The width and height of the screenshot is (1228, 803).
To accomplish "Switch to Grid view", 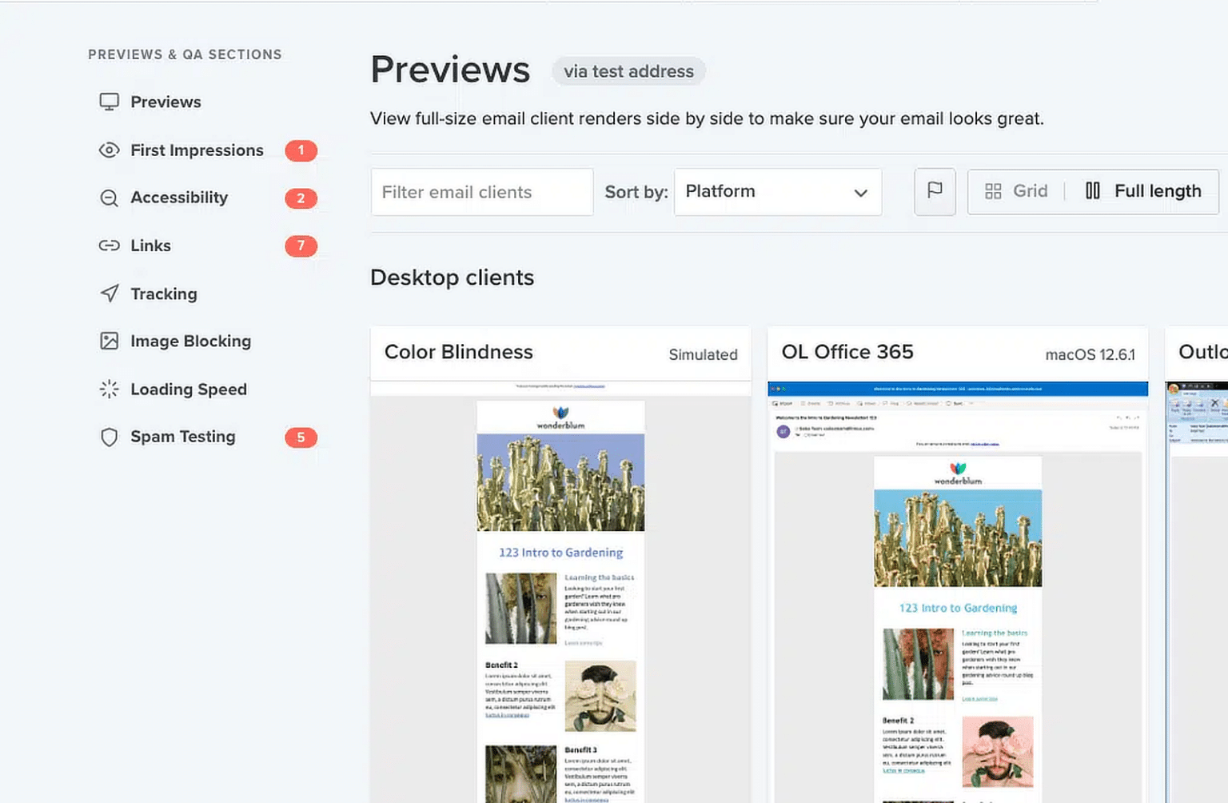I will coord(1015,191).
